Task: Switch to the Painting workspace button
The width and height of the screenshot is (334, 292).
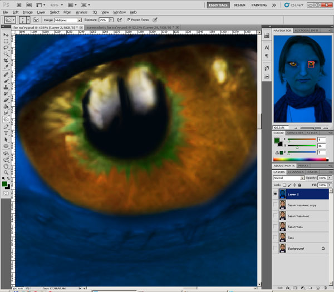Action: coord(259,4)
